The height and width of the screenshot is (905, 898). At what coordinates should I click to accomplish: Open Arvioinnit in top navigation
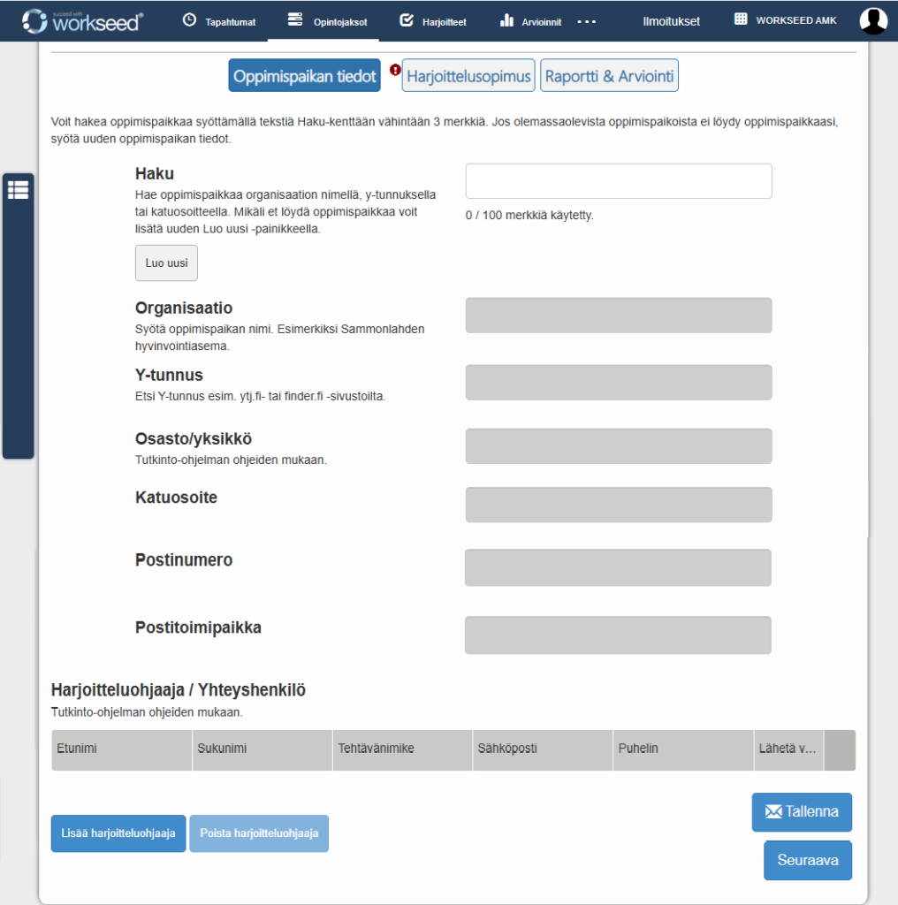pyautogui.click(x=541, y=22)
